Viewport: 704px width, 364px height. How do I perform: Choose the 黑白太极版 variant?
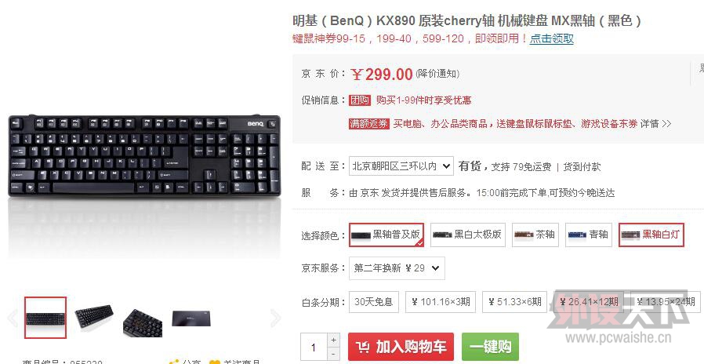pos(468,235)
